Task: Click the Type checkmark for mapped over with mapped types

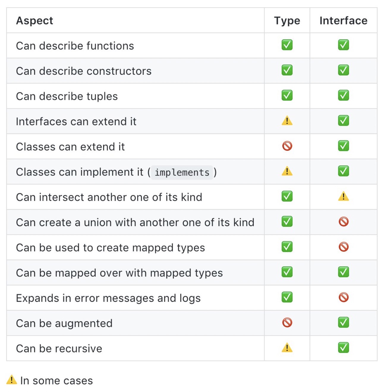Action: [x=287, y=272]
